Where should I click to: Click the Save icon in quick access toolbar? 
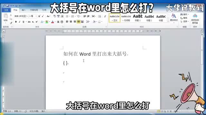(x=7, y=6)
